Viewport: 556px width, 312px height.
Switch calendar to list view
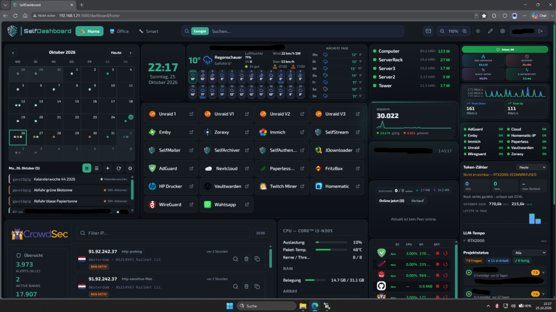(96, 169)
